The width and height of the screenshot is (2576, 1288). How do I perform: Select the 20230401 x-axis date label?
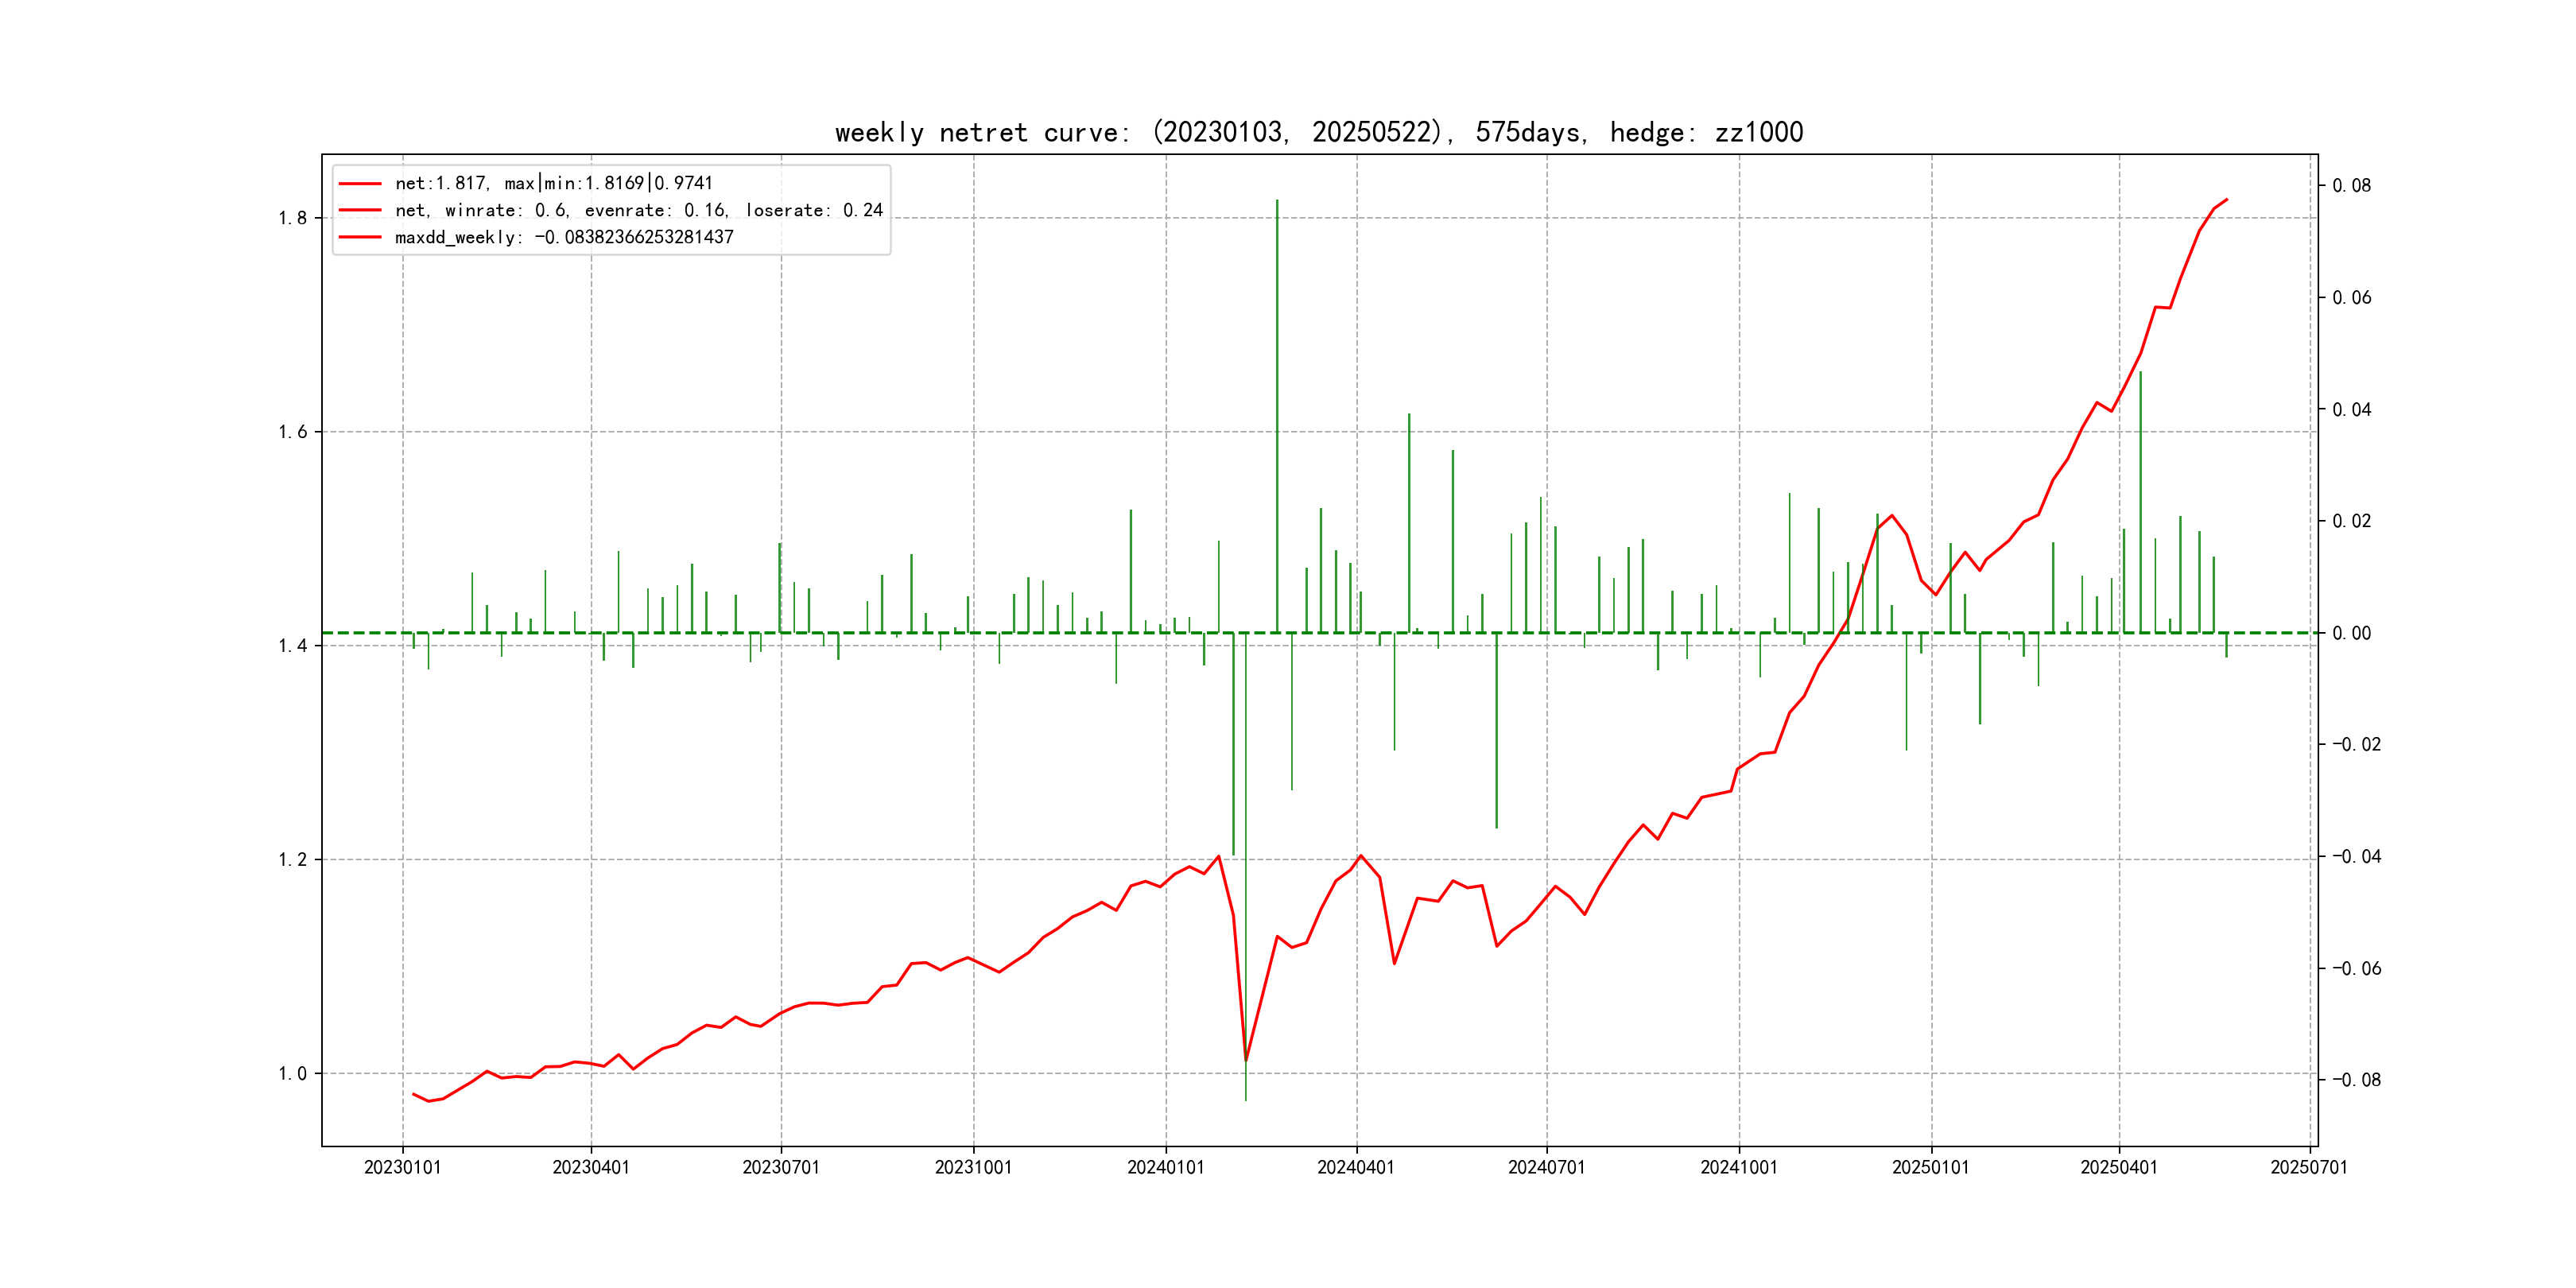pos(591,1167)
